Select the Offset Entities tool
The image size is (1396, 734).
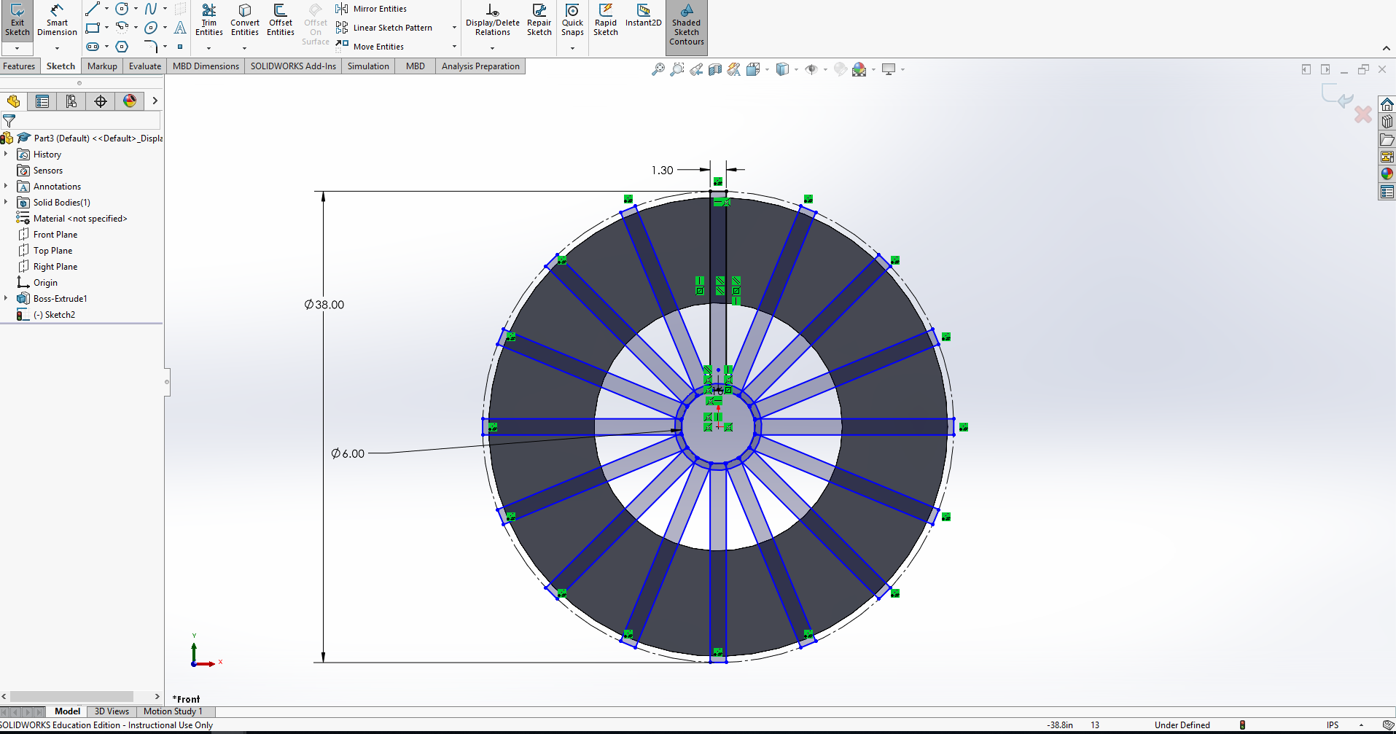280,22
